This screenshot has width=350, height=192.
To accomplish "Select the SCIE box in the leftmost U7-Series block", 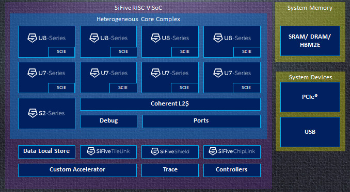I will point(61,88).
